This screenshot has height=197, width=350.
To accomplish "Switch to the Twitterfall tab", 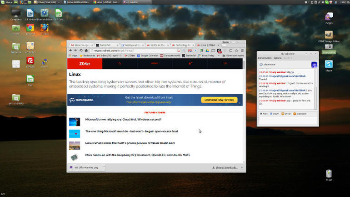I will (107, 45).
